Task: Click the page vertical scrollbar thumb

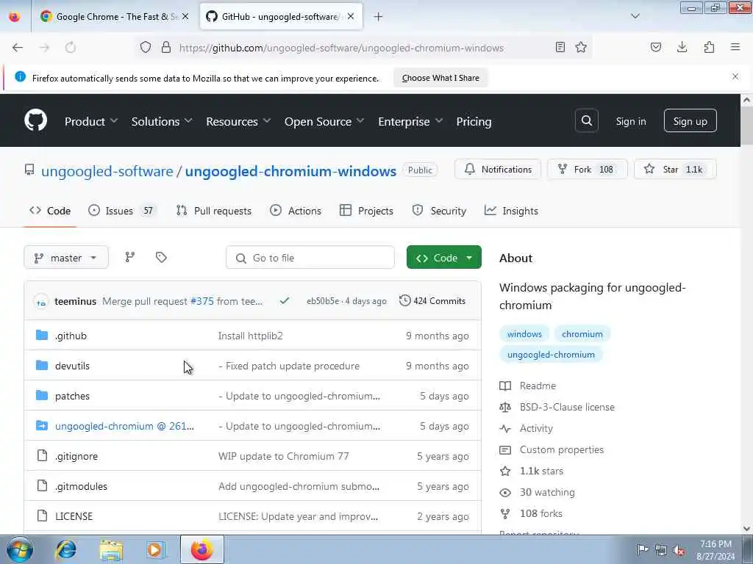Action: 746,126
